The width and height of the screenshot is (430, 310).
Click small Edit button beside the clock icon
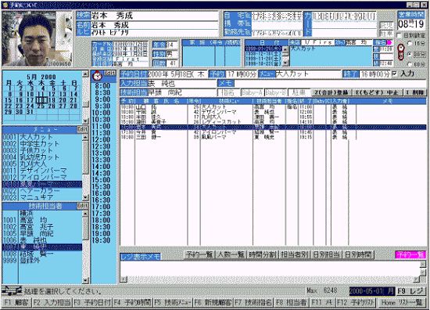point(110,73)
